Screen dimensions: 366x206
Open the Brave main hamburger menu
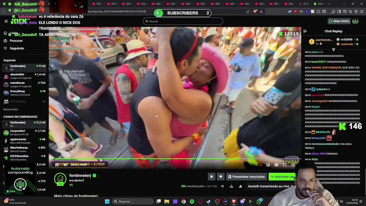(x=362, y=11)
